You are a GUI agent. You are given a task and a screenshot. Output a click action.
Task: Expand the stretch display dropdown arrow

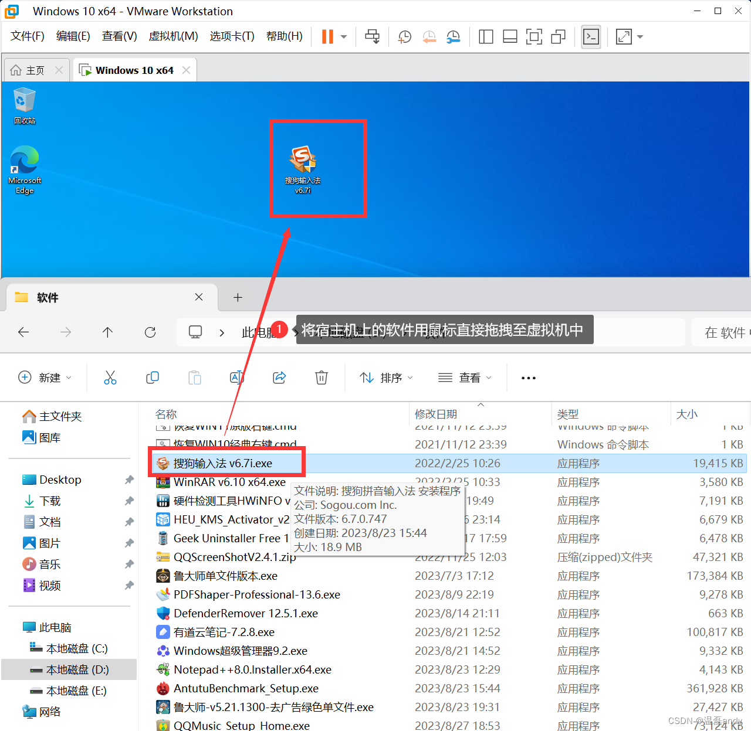tap(640, 36)
